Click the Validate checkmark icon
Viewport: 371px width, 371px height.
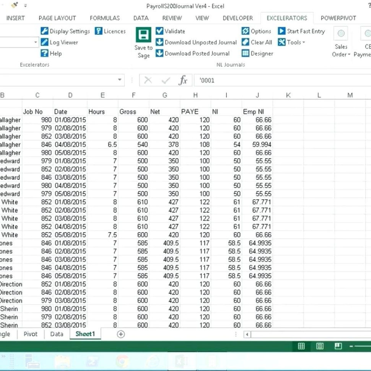159,31
